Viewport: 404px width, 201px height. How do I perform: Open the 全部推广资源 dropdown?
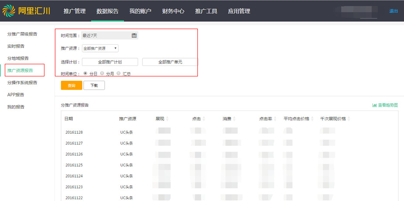[100, 48]
